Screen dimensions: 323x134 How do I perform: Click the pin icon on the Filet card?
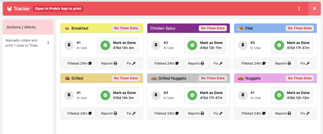243,45
